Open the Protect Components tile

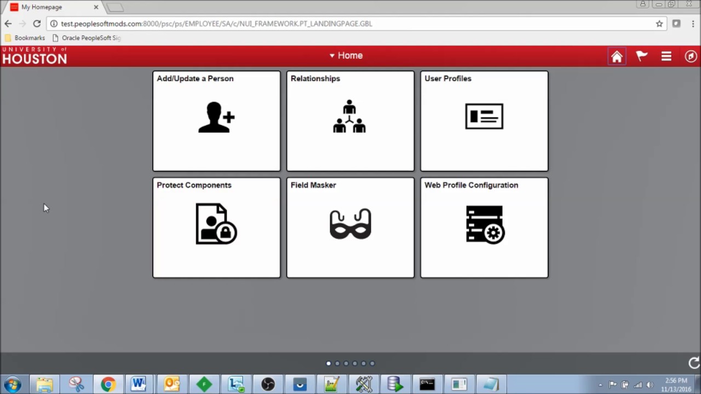(x=216, y=228)
